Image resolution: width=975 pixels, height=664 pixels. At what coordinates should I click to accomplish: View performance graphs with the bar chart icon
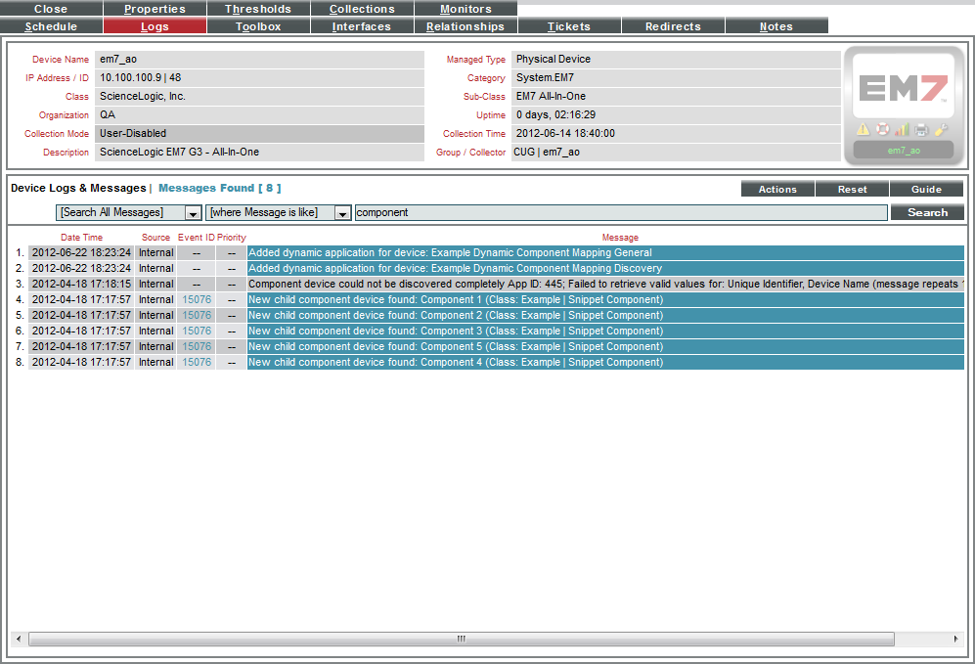click(901, 128)
